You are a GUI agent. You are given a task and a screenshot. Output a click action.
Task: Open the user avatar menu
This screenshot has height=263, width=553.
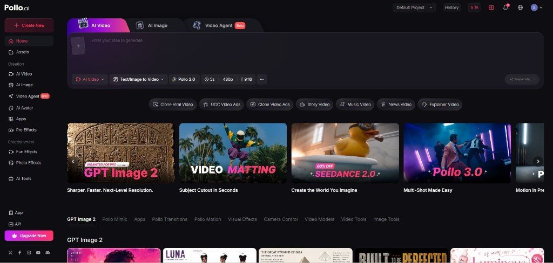click(x=536, y=8)
